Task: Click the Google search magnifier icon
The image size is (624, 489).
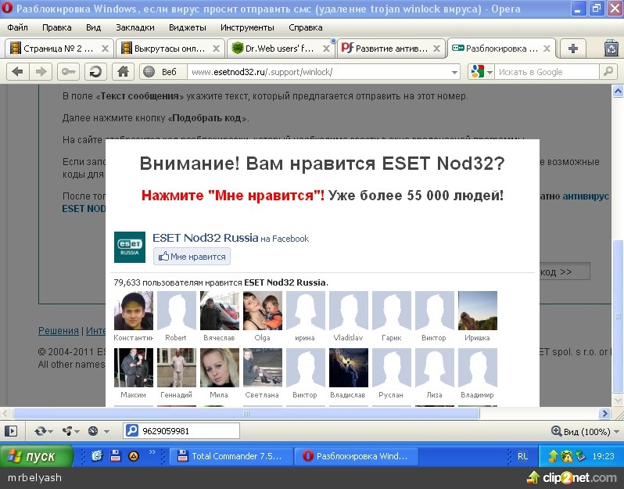Action: pos(608,72)
